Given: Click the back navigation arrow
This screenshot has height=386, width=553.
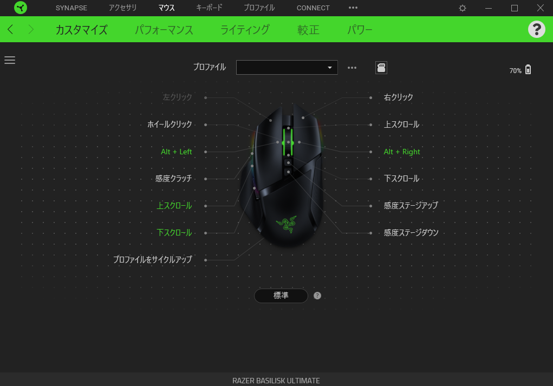Looking at the screenshot, I should pos(10,29).
